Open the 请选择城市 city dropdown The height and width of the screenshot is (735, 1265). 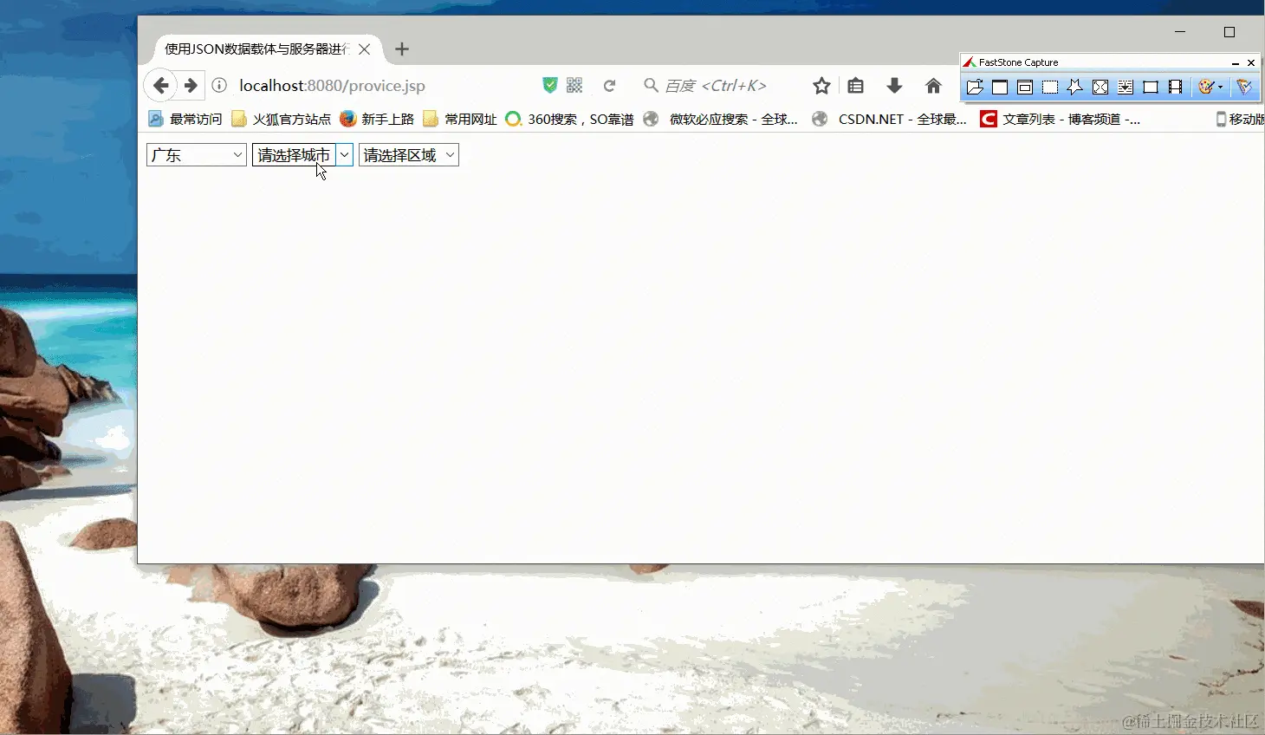point(302,155)
